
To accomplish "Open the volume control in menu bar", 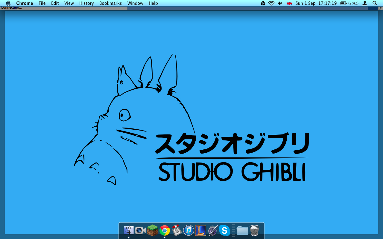I will point(280,3).
